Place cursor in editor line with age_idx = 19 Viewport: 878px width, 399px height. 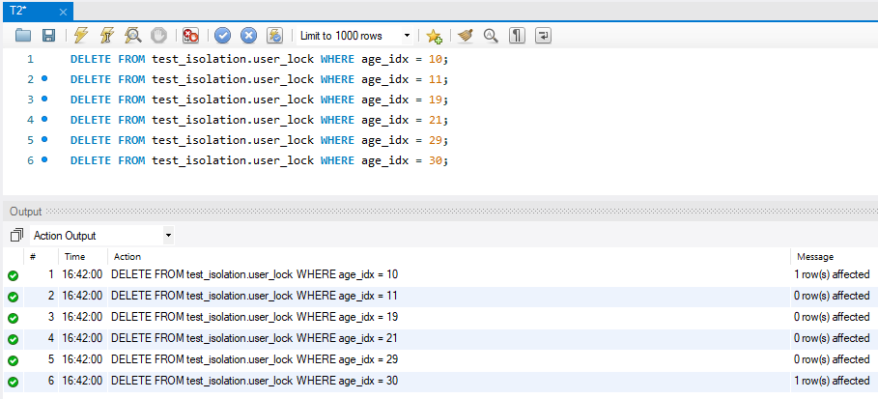pyautogui.click(x=260, y=100)
